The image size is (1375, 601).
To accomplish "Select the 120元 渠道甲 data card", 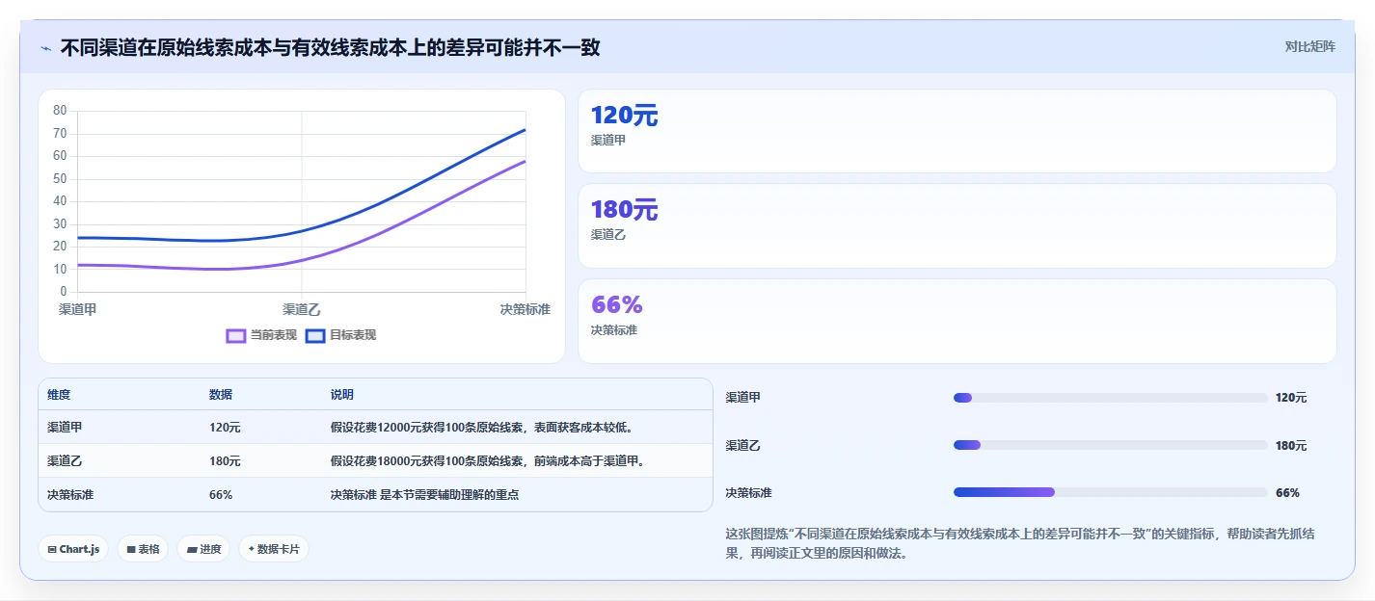I will tap(957, 131).
